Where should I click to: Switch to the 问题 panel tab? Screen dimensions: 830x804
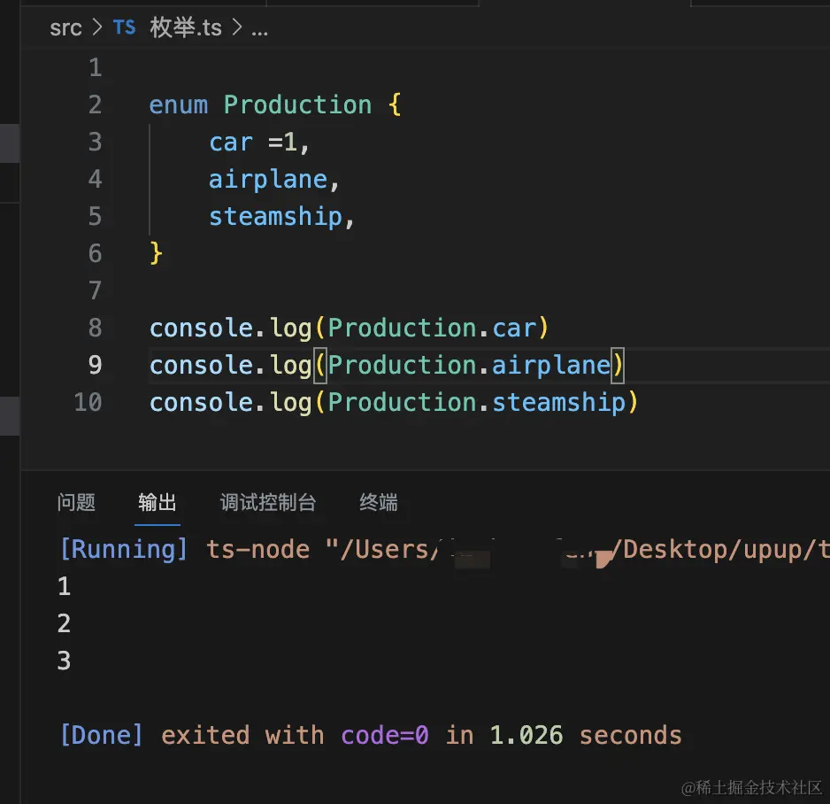(76, 502)
